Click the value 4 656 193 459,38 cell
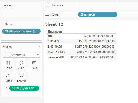 pos(91,57)
